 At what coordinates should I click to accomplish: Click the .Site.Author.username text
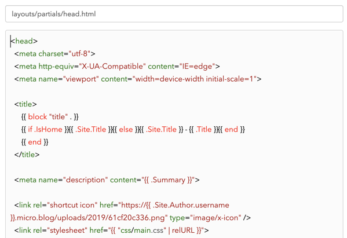click(x=191, y=205)
